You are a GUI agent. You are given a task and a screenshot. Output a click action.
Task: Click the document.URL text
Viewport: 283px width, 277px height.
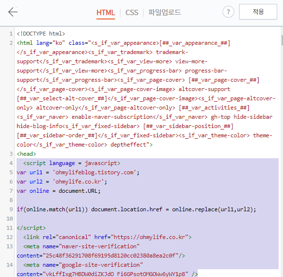[78, 191]
